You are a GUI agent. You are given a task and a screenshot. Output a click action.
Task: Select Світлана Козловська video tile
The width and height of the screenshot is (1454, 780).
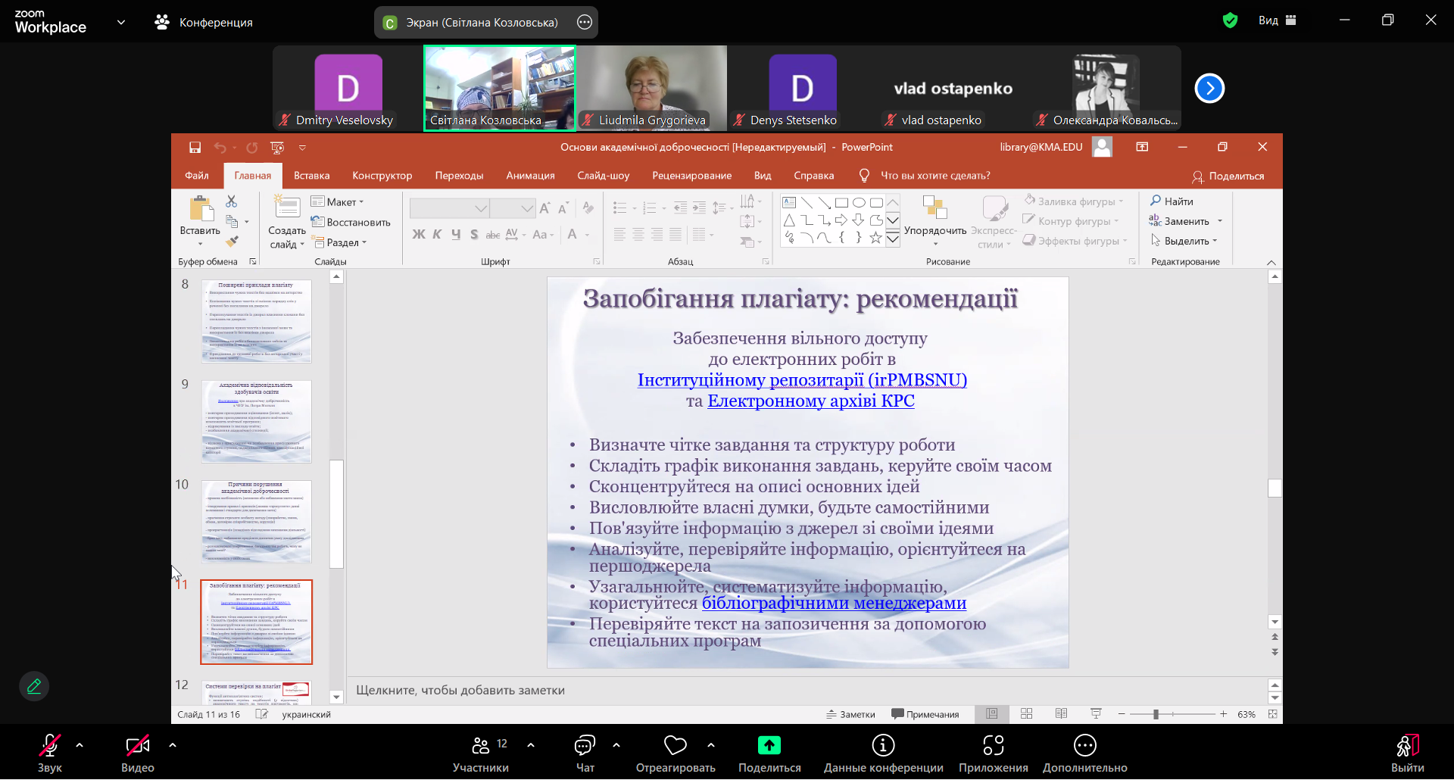coord(500,88)
